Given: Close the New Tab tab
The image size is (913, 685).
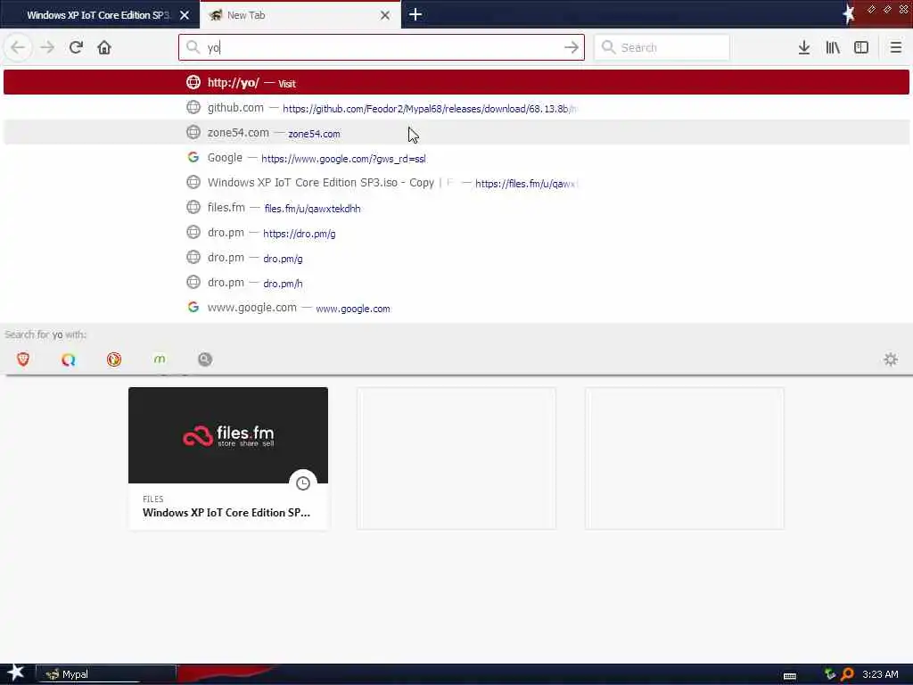Looking at the screenshot, I should tap(385, 15).
